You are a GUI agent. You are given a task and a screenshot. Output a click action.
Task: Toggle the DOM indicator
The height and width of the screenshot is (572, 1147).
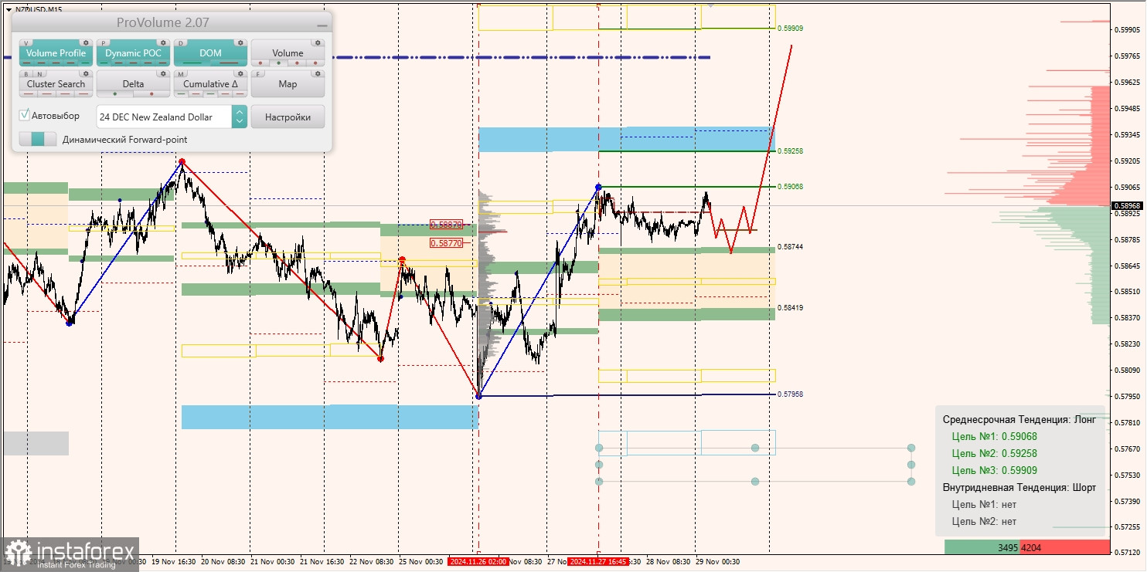click(x=210, y=53)
